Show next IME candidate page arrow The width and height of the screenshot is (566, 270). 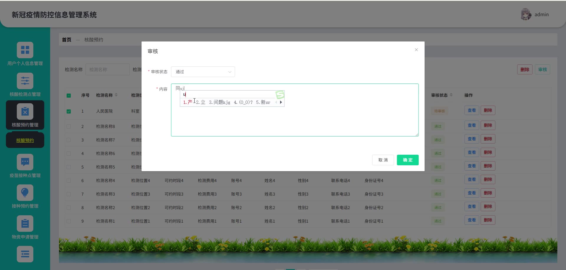[281, 102]
